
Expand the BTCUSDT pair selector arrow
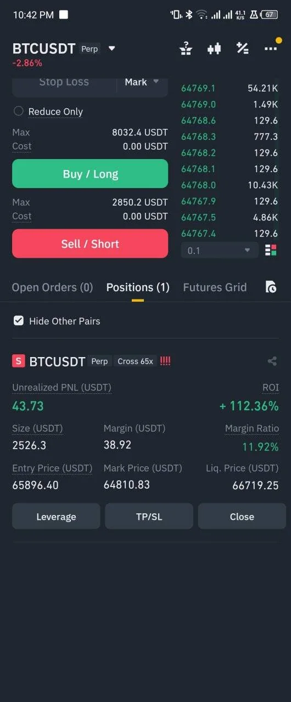[x=112, y=48]
